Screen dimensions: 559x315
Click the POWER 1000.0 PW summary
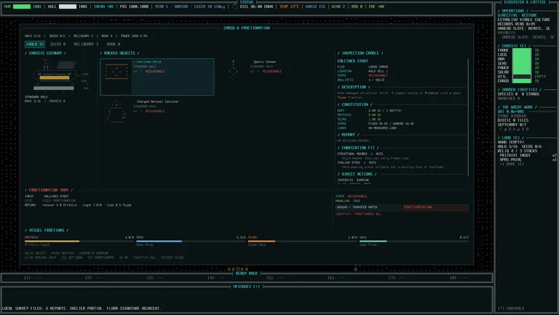[134, 36]
